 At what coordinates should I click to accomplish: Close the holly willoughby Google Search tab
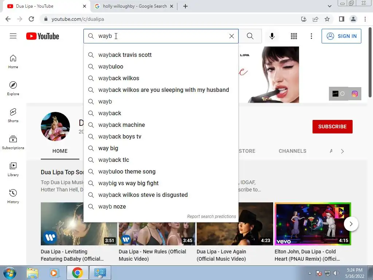[x=172, y=6]
